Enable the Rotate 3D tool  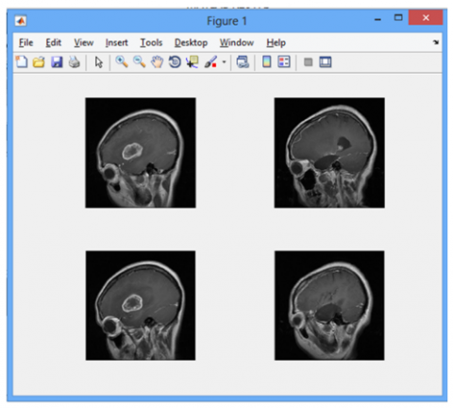pos(175,62)
